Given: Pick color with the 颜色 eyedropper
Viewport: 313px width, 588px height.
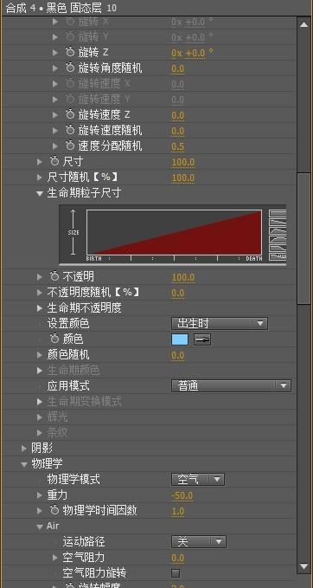Looking at the screenshot, I should pyautogui.click(x=202, y=339).
